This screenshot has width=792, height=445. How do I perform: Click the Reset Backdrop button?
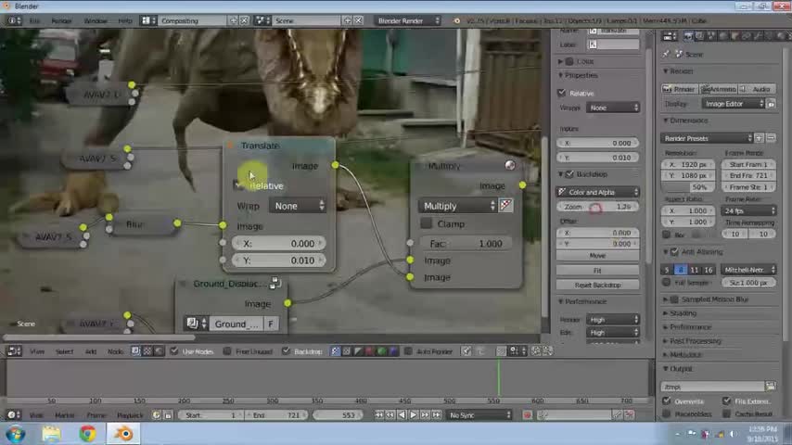(x=597, y=285)
